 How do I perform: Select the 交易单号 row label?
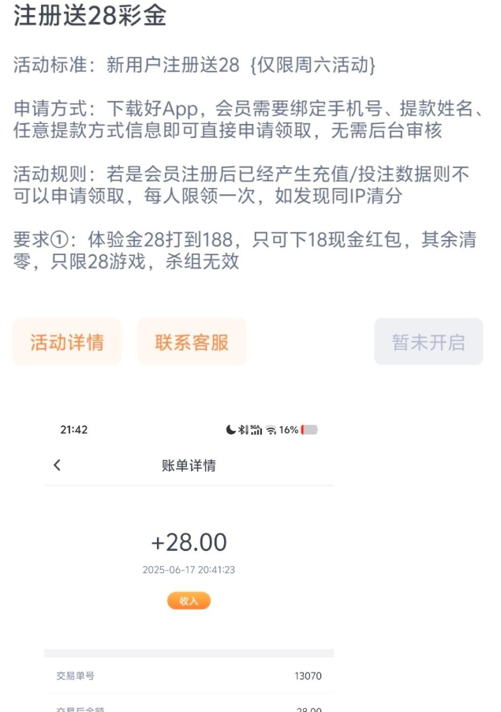click(x=75, y=676)
